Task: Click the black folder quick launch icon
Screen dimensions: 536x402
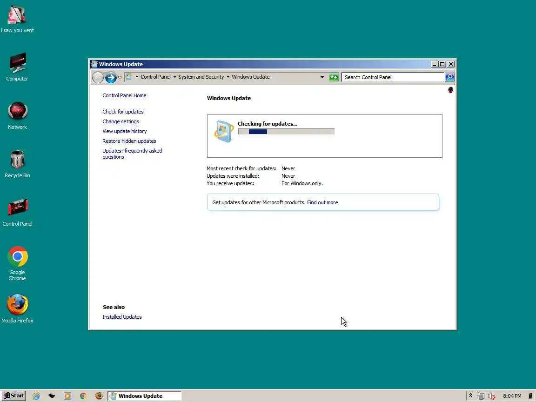Action: tap(52, 396)
